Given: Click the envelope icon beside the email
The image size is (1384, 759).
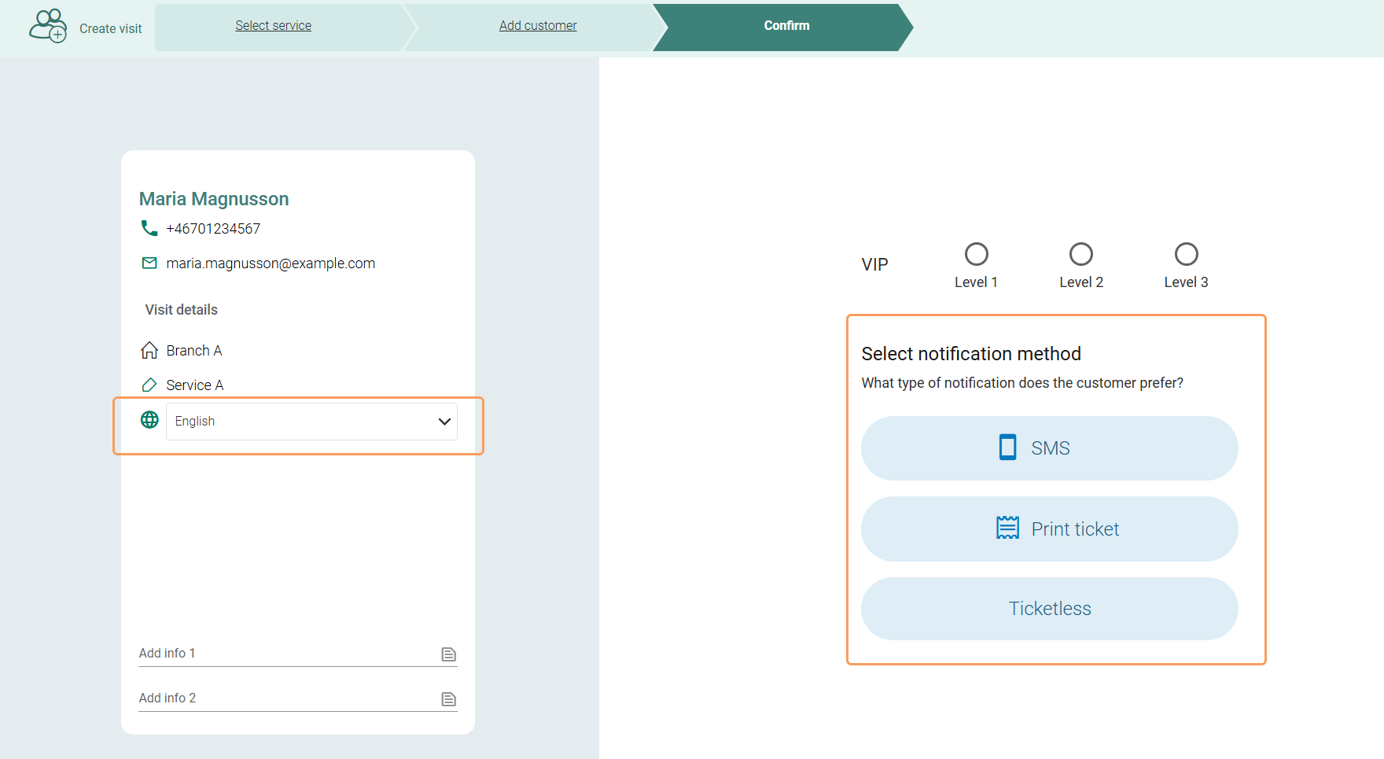Looking at the screenshot, I should click(x=149, y=263).
